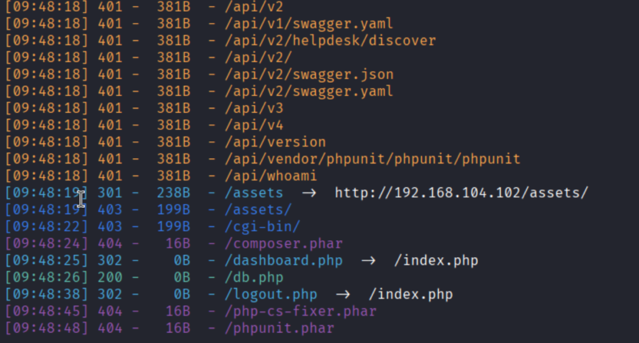Select the /api/v4 path
639x343 pixels.
coord(254,125)
